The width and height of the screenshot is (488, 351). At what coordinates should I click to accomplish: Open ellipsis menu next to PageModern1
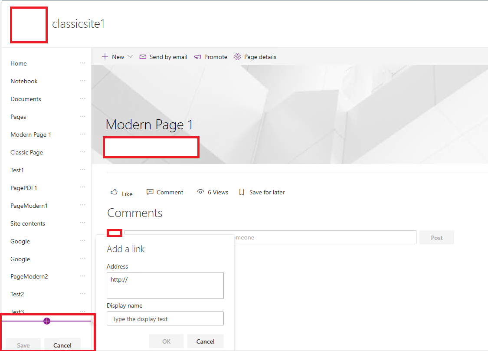pyautogui.click(x=82, y=205)
